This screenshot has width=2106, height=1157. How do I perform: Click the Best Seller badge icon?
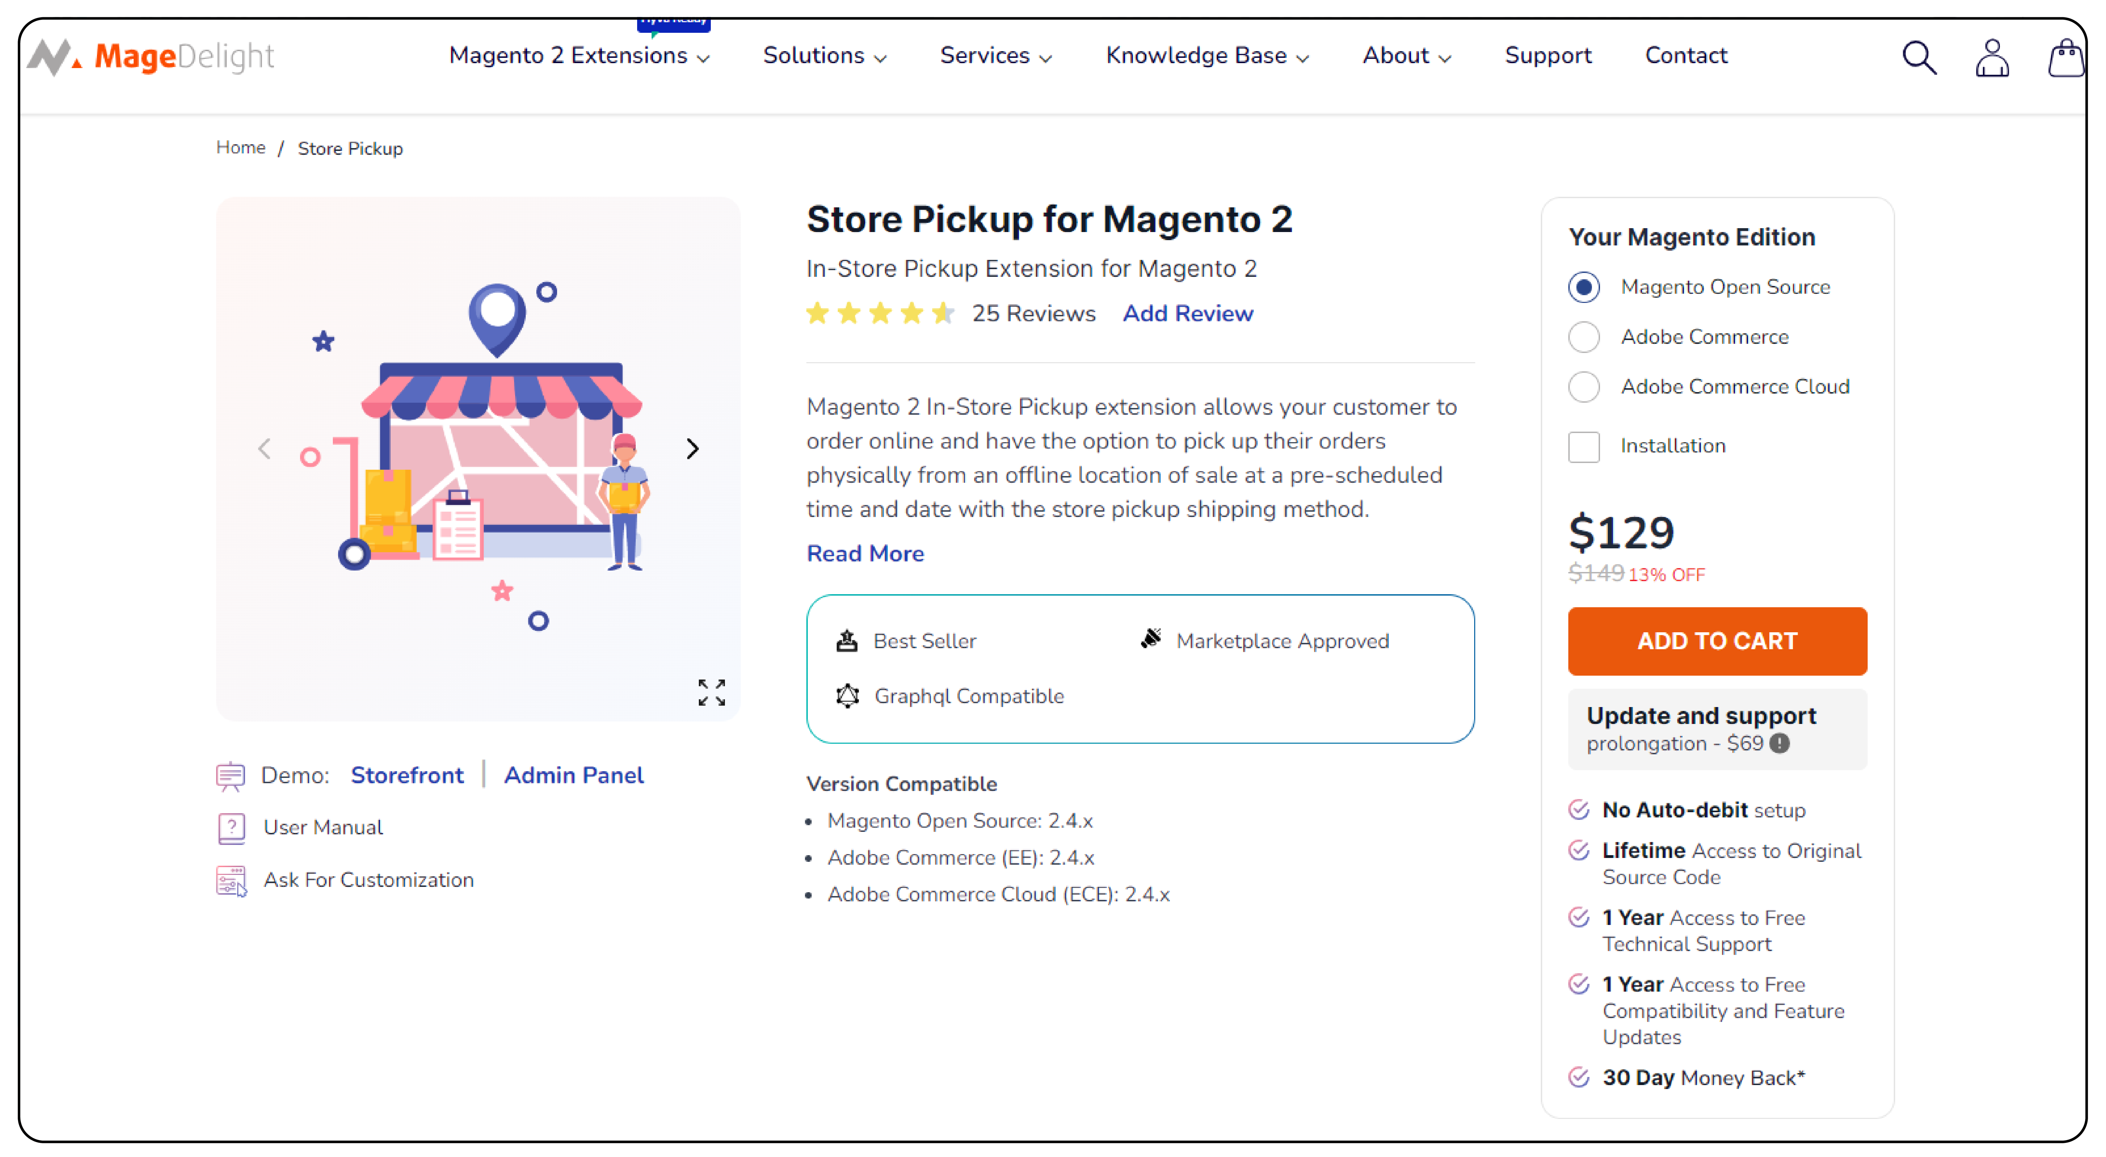coord(847,641)
